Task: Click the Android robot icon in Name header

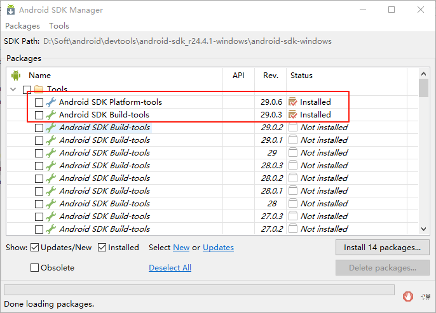Action: point(16,76)
